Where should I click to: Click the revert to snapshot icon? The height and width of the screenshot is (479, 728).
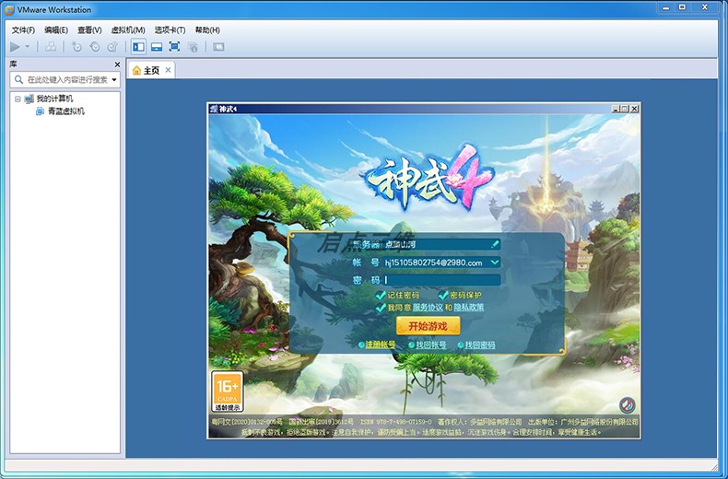click(95, 47)
